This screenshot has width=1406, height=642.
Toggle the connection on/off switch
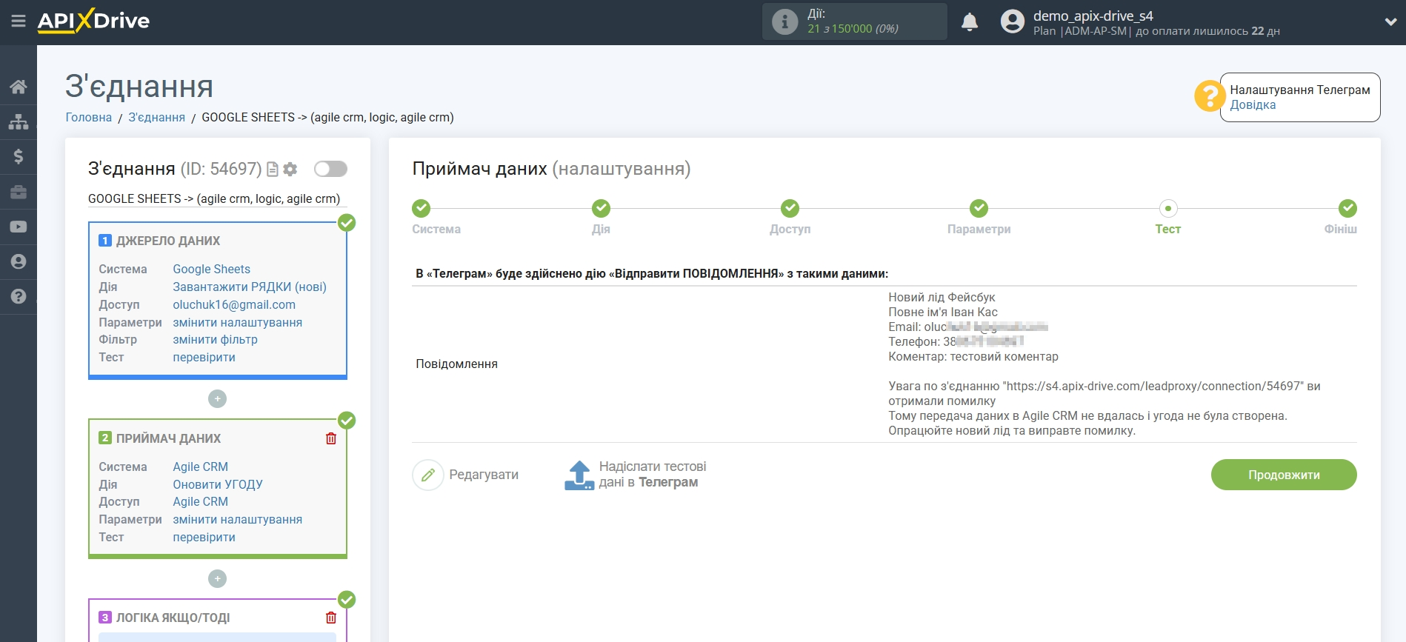tap(330, 169)
